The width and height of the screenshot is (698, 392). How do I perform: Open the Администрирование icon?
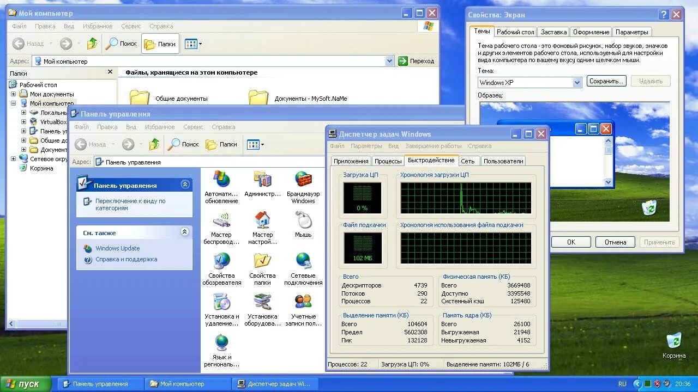262,183
